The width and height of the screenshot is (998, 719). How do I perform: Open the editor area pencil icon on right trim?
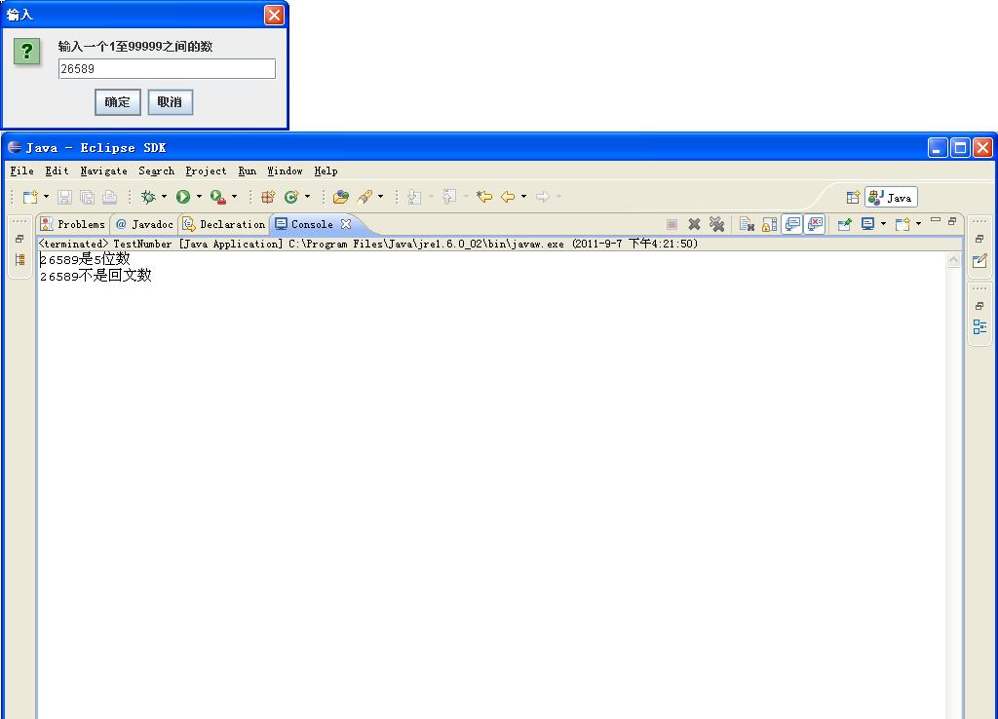[979, 261]
